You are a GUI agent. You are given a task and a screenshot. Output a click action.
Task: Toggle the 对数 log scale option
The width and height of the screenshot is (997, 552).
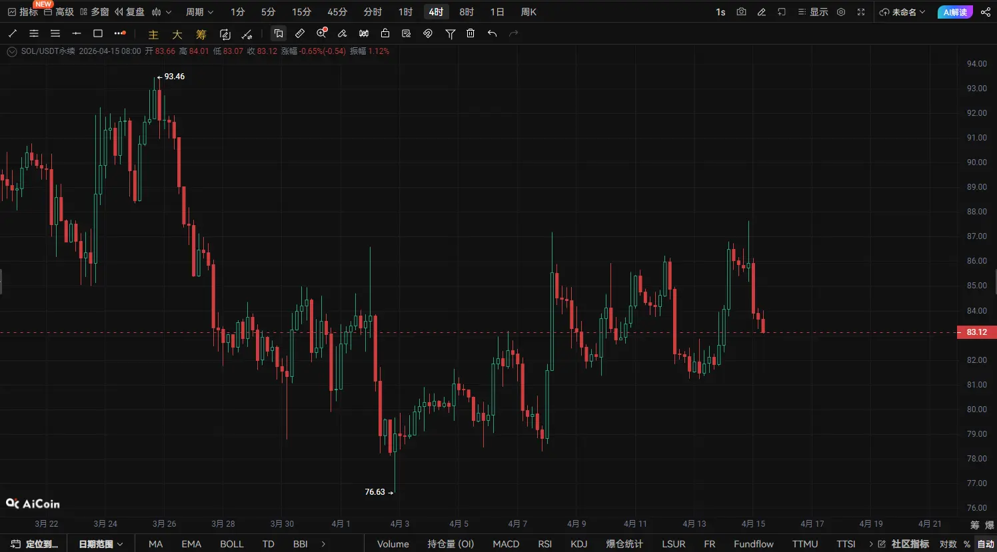click(948, 544)
